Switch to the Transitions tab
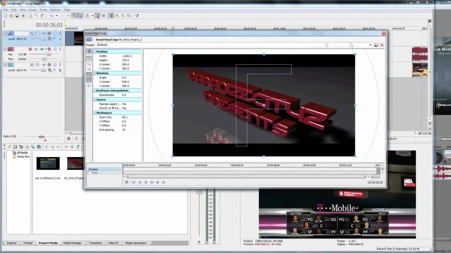 pyautogui.click(x=95, y=243)
